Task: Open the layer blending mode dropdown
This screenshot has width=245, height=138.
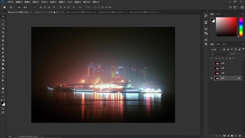Action: coord(219,54)
